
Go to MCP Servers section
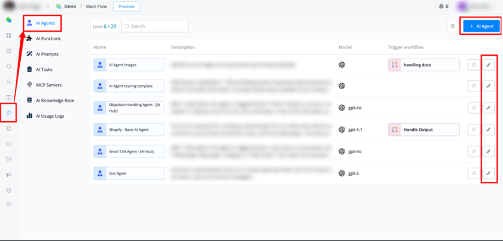[48, 85]
